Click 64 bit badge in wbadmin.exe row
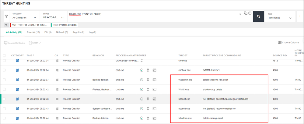The height and width of the screenshot is (124, 304). point(148,118)
